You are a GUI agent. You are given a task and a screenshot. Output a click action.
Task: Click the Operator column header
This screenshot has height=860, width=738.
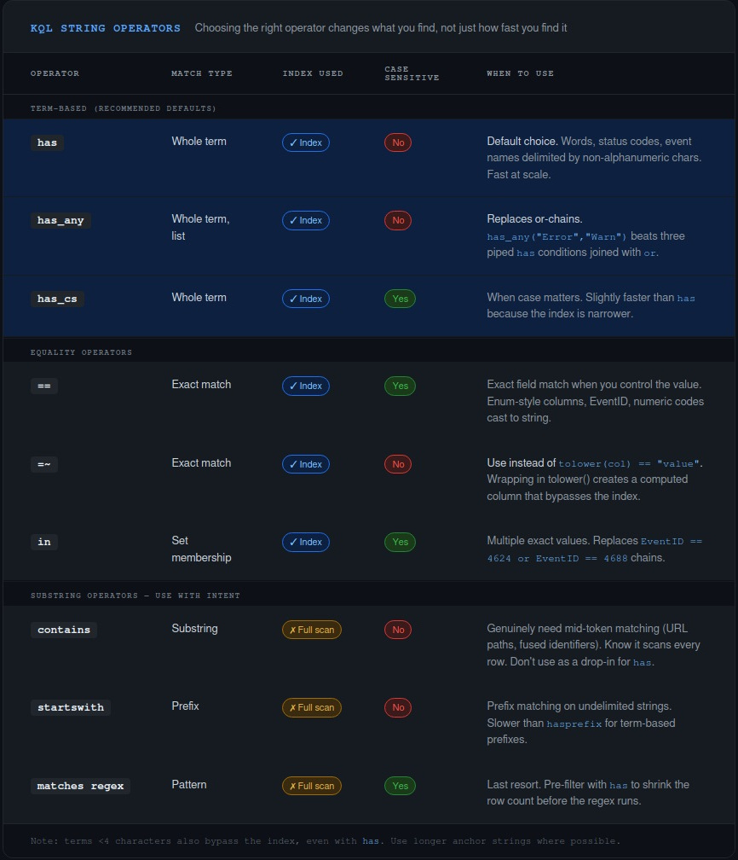pos(55,73)
